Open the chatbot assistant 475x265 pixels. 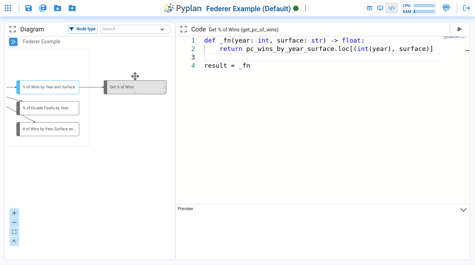pyautogui.click(x=446, y=8)
